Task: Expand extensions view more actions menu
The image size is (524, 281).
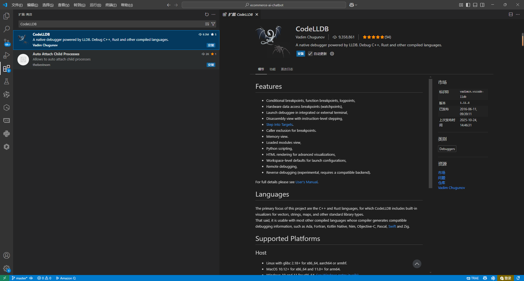Action: tap(213, 14)
